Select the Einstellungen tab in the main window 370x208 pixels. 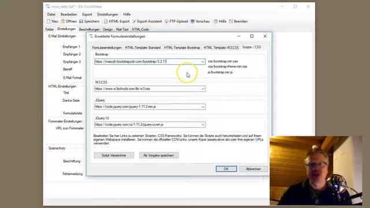[66, 29]
